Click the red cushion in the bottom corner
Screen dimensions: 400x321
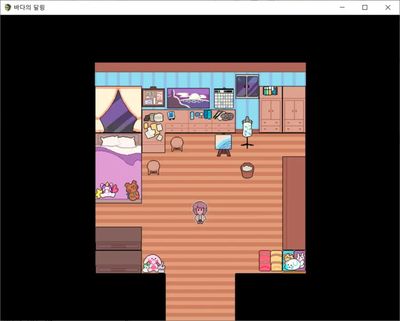tap(265, 261)
